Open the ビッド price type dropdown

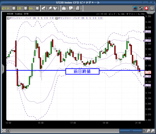(x=8, y=8)
